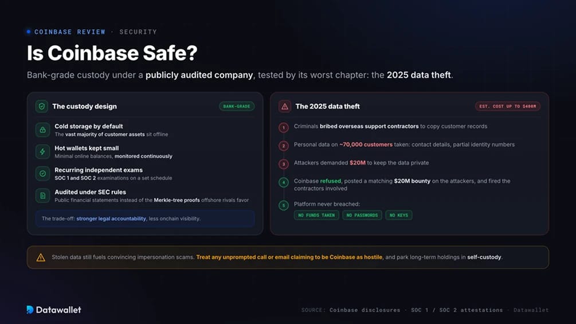
Task: Click '$20M bounty' text
Action: 412,181
